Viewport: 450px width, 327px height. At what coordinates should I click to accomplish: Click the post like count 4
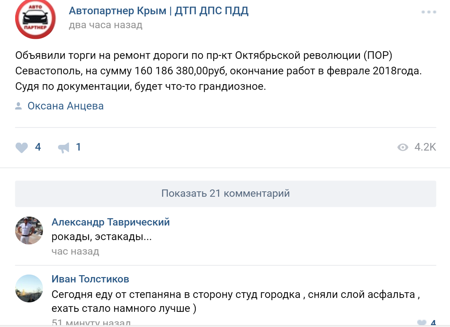coord(38,147)
